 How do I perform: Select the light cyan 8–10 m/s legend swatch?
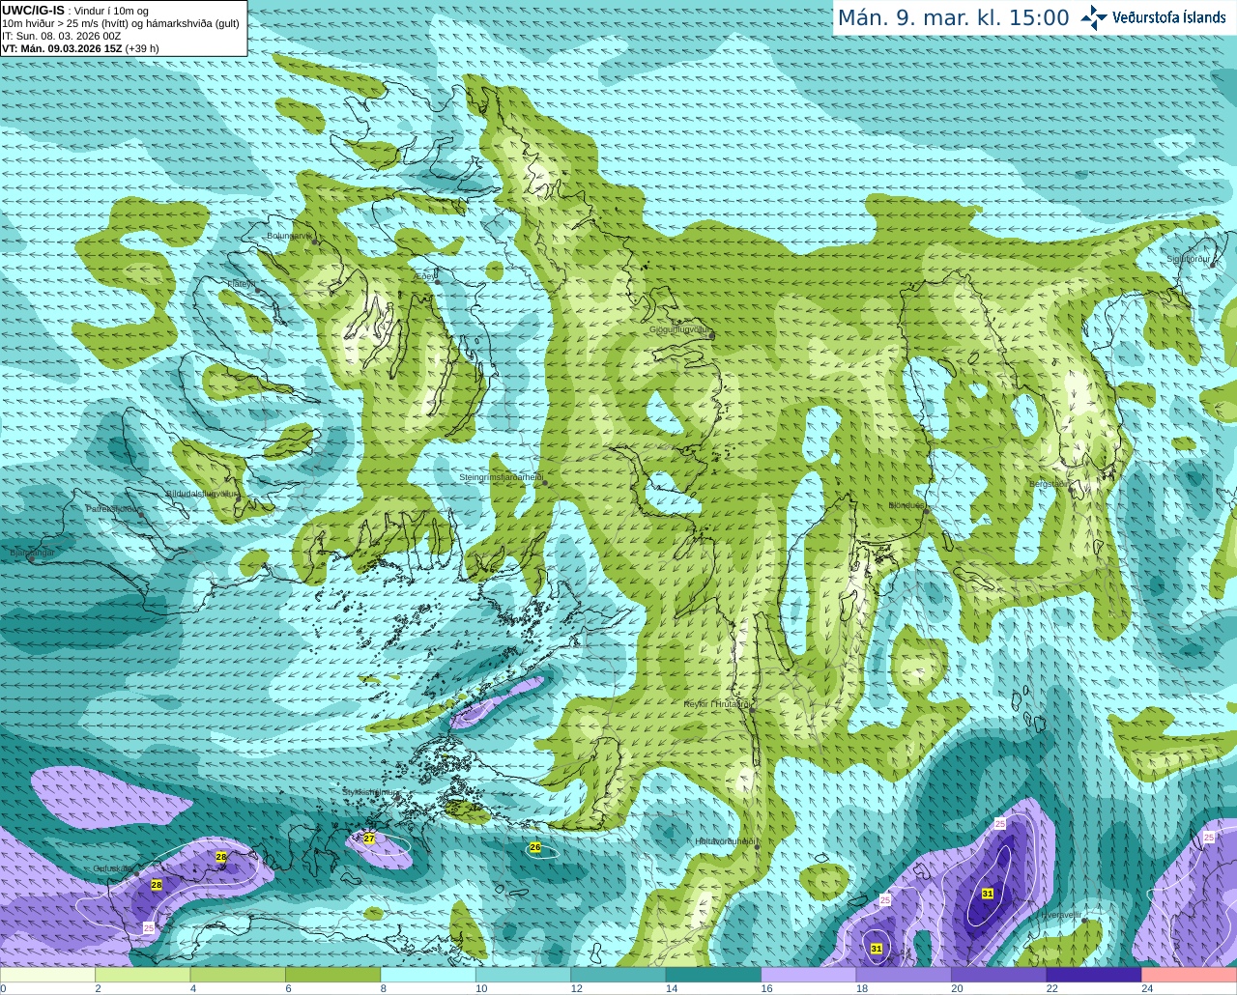[x=428, y=975]
